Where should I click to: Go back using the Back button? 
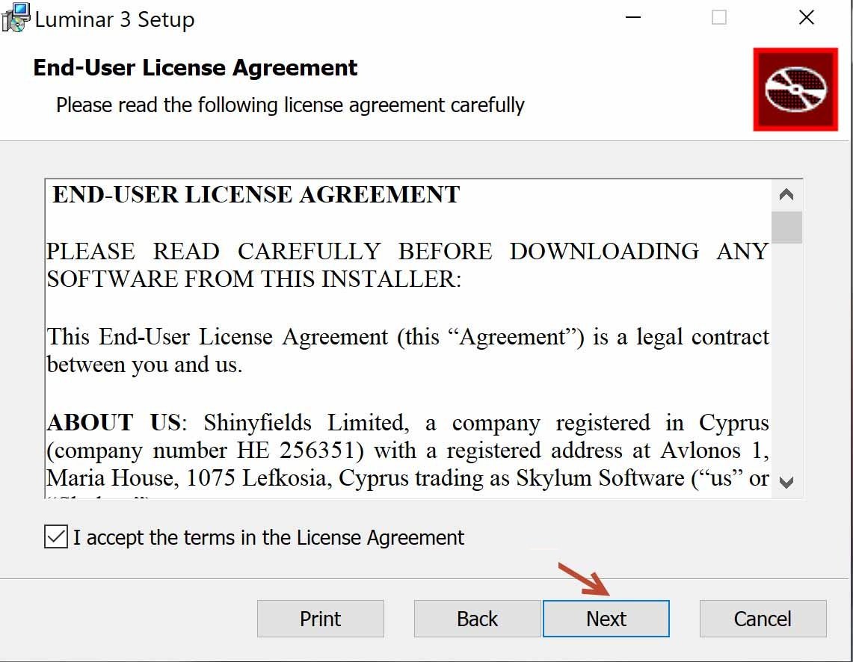click(x=477, y=619)
